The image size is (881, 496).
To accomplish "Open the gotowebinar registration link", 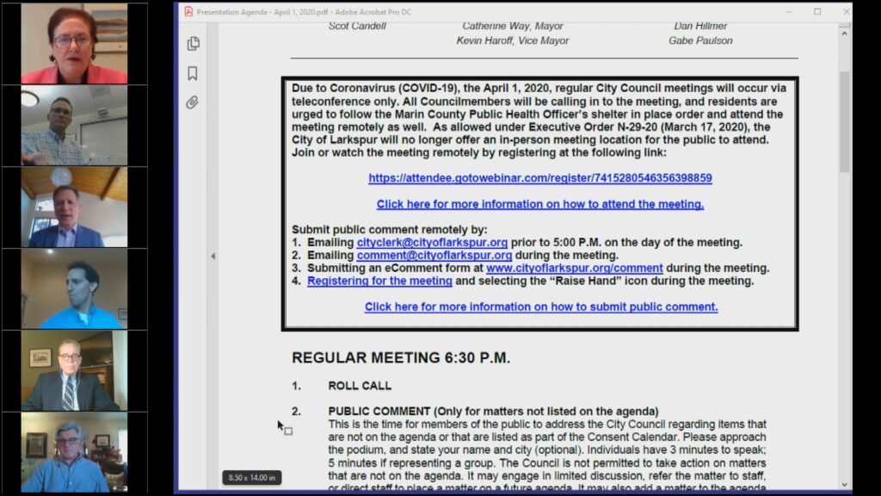I will click(x=540, y=177).
